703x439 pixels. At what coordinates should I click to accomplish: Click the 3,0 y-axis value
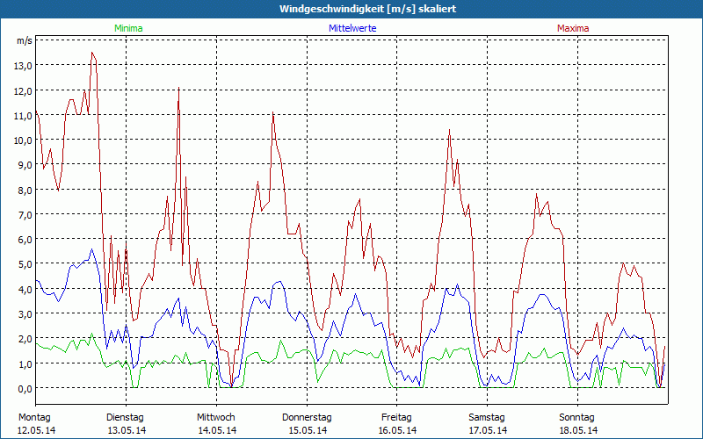click(x=25, y=314)
